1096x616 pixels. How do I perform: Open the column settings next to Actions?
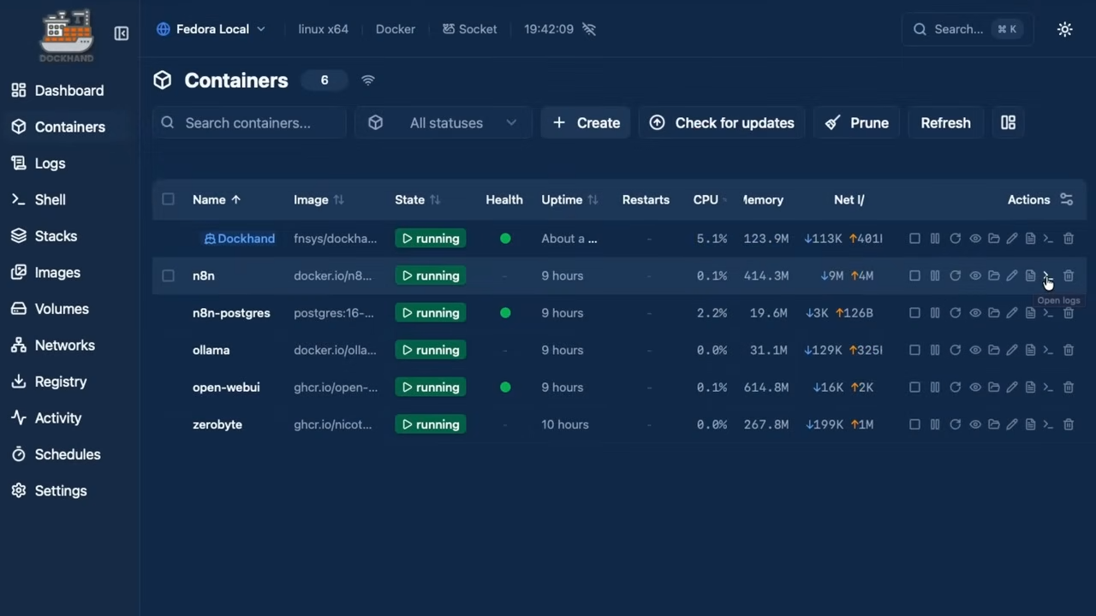tap(1066, 199)
